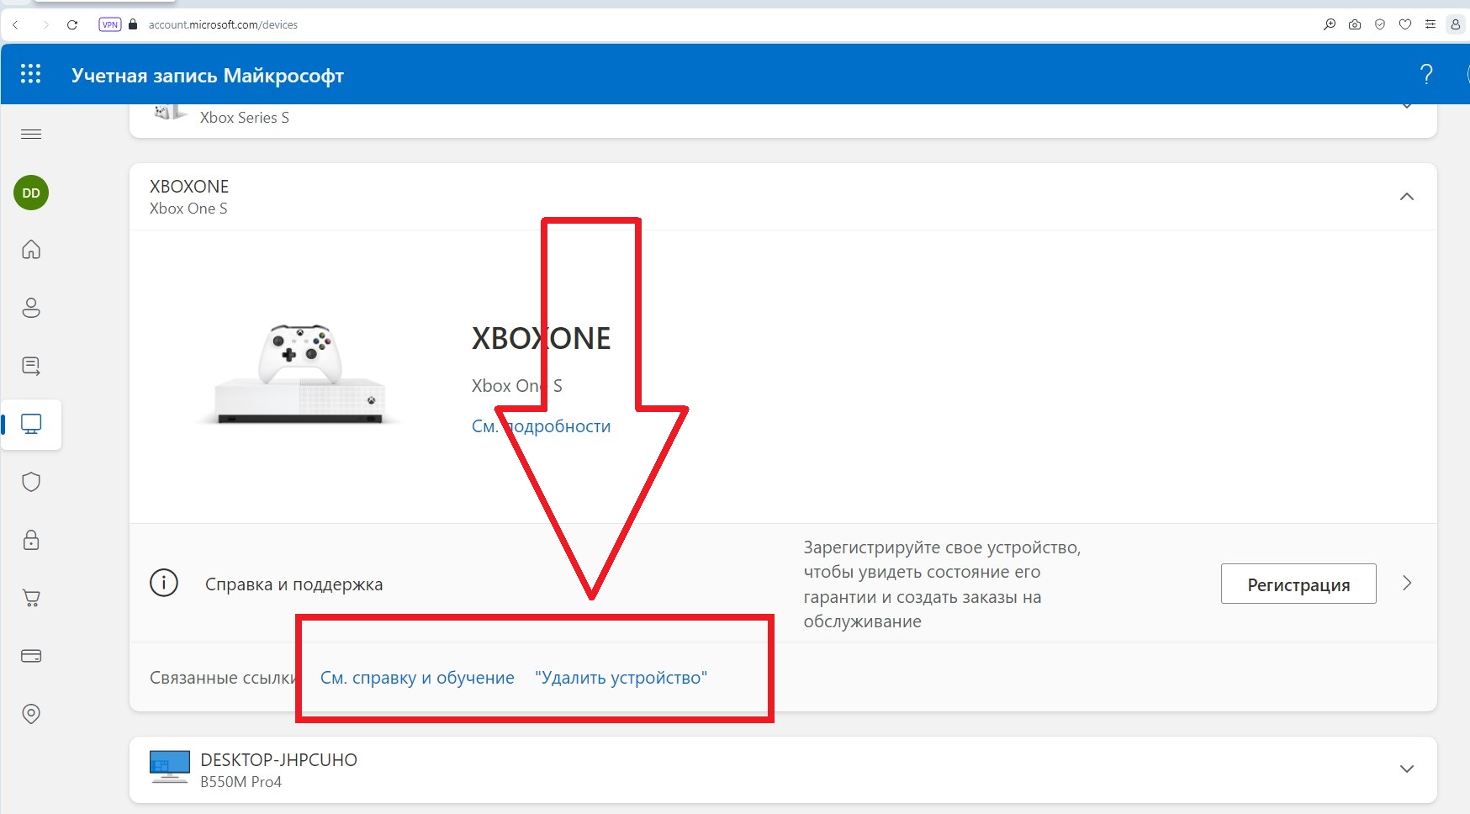Add page to bookmarks with heart icon

[1405, 24]
